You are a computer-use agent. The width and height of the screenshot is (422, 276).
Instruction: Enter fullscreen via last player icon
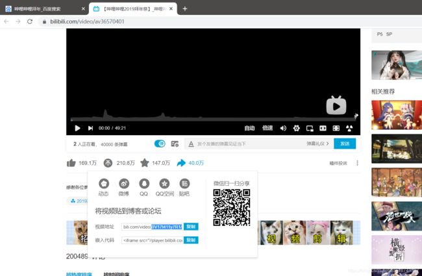[x=349, y=128]
